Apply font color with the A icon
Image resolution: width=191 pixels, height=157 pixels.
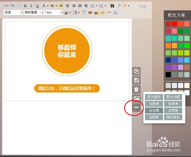(x=44, y=5)
